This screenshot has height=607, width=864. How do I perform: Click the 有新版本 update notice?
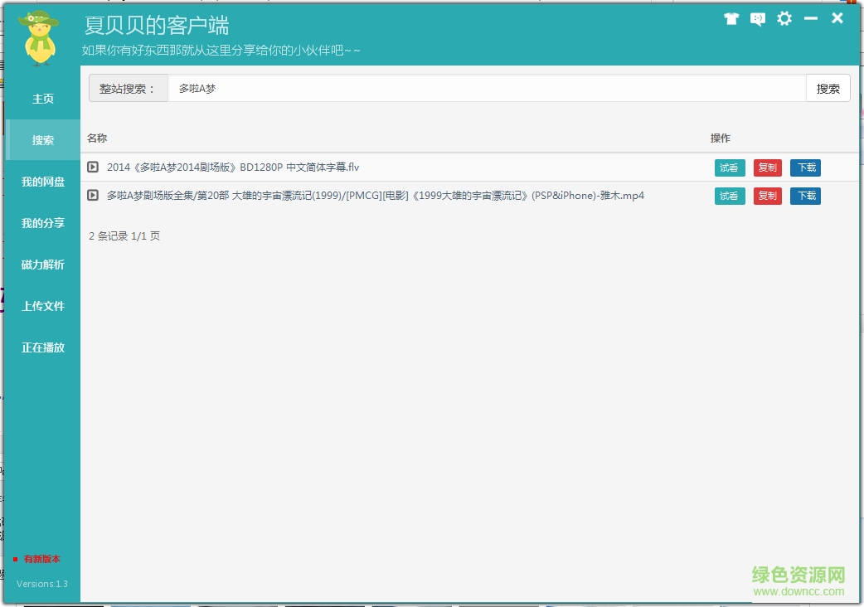(41, 559)
